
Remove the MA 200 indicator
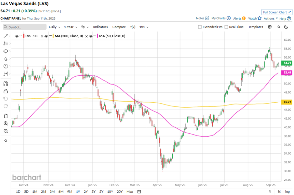86,36
